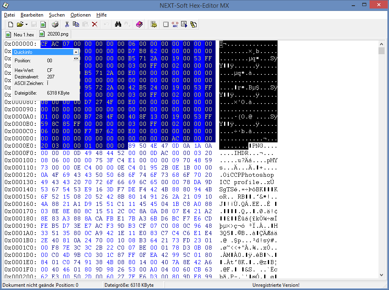
Task: Open the Suchen menu
Action: click(x=57, y=15)
